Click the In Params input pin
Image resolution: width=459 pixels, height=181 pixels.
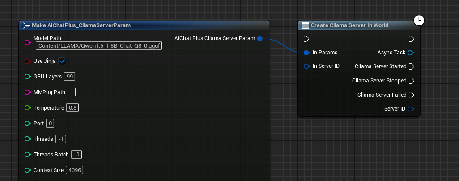306,53
